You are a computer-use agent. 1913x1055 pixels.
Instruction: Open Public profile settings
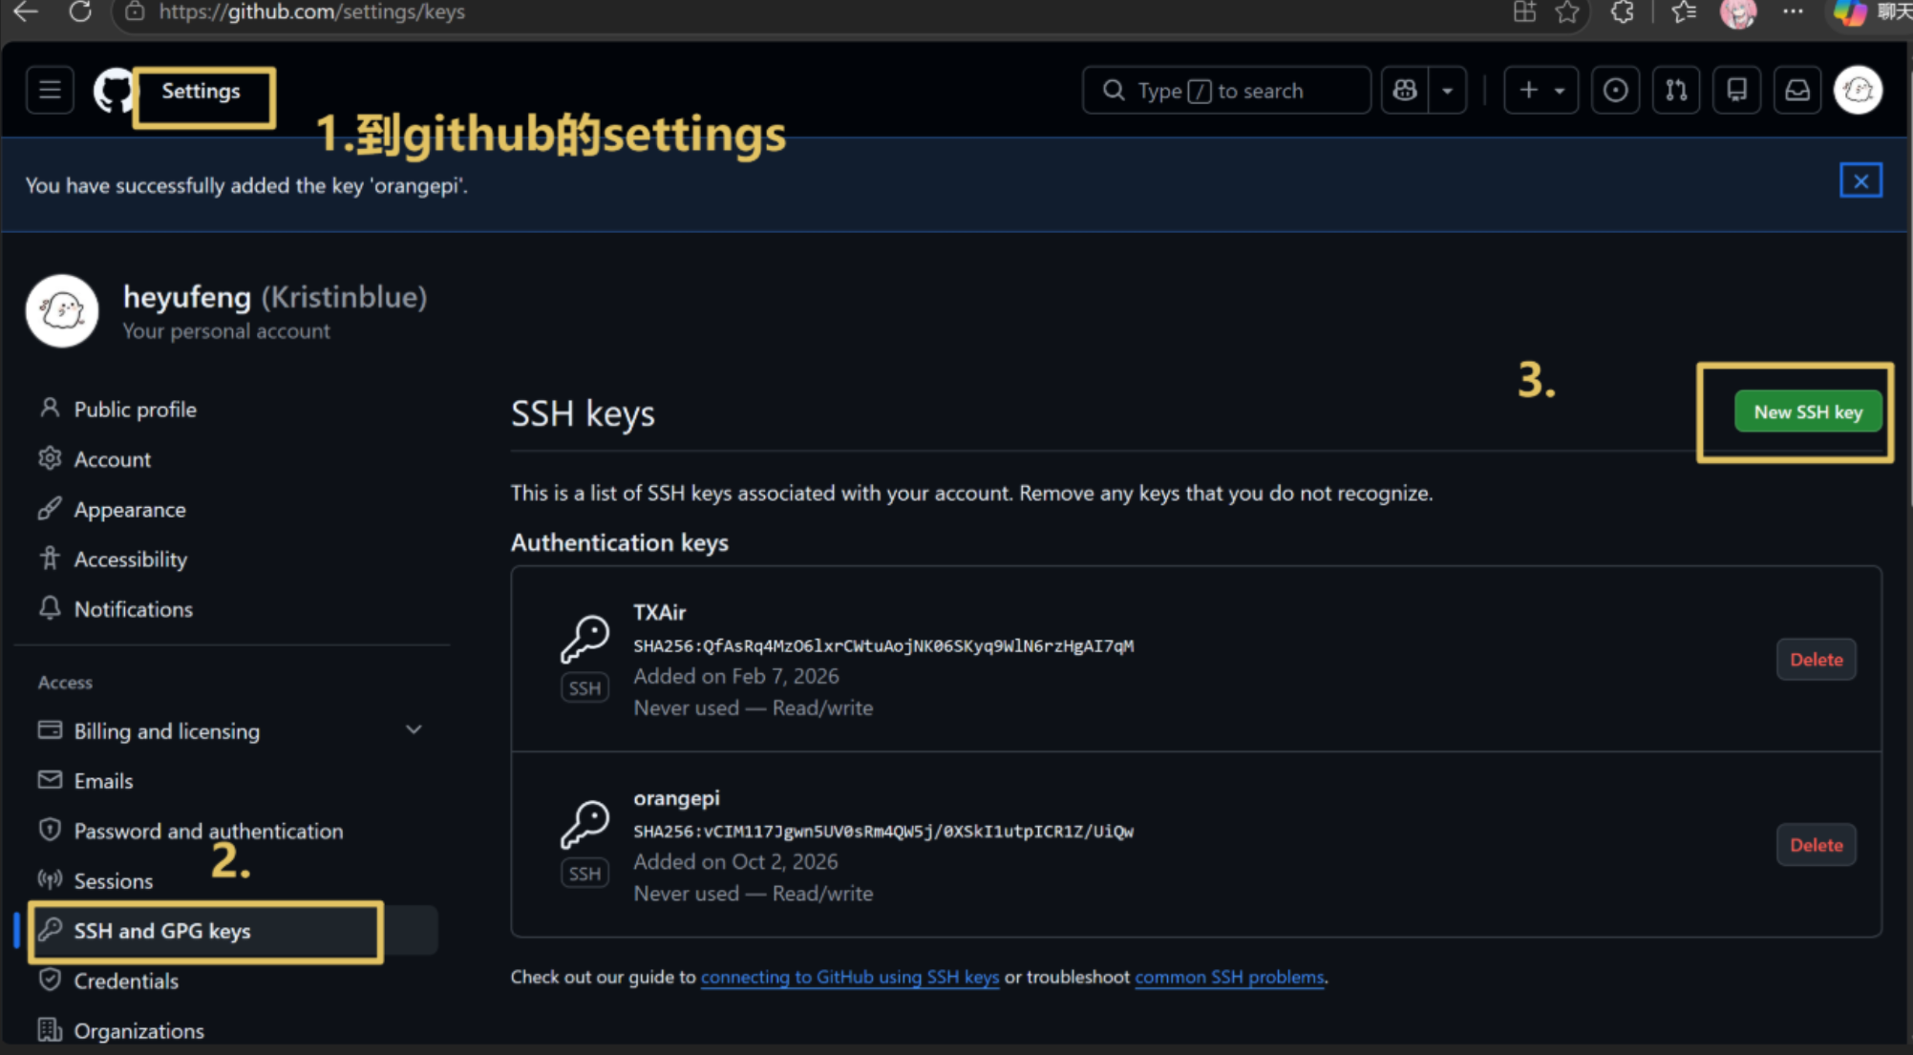136,410
